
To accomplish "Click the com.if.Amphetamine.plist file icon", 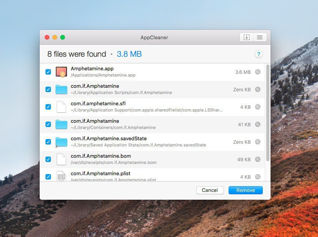I will click(x=61, y=176).
